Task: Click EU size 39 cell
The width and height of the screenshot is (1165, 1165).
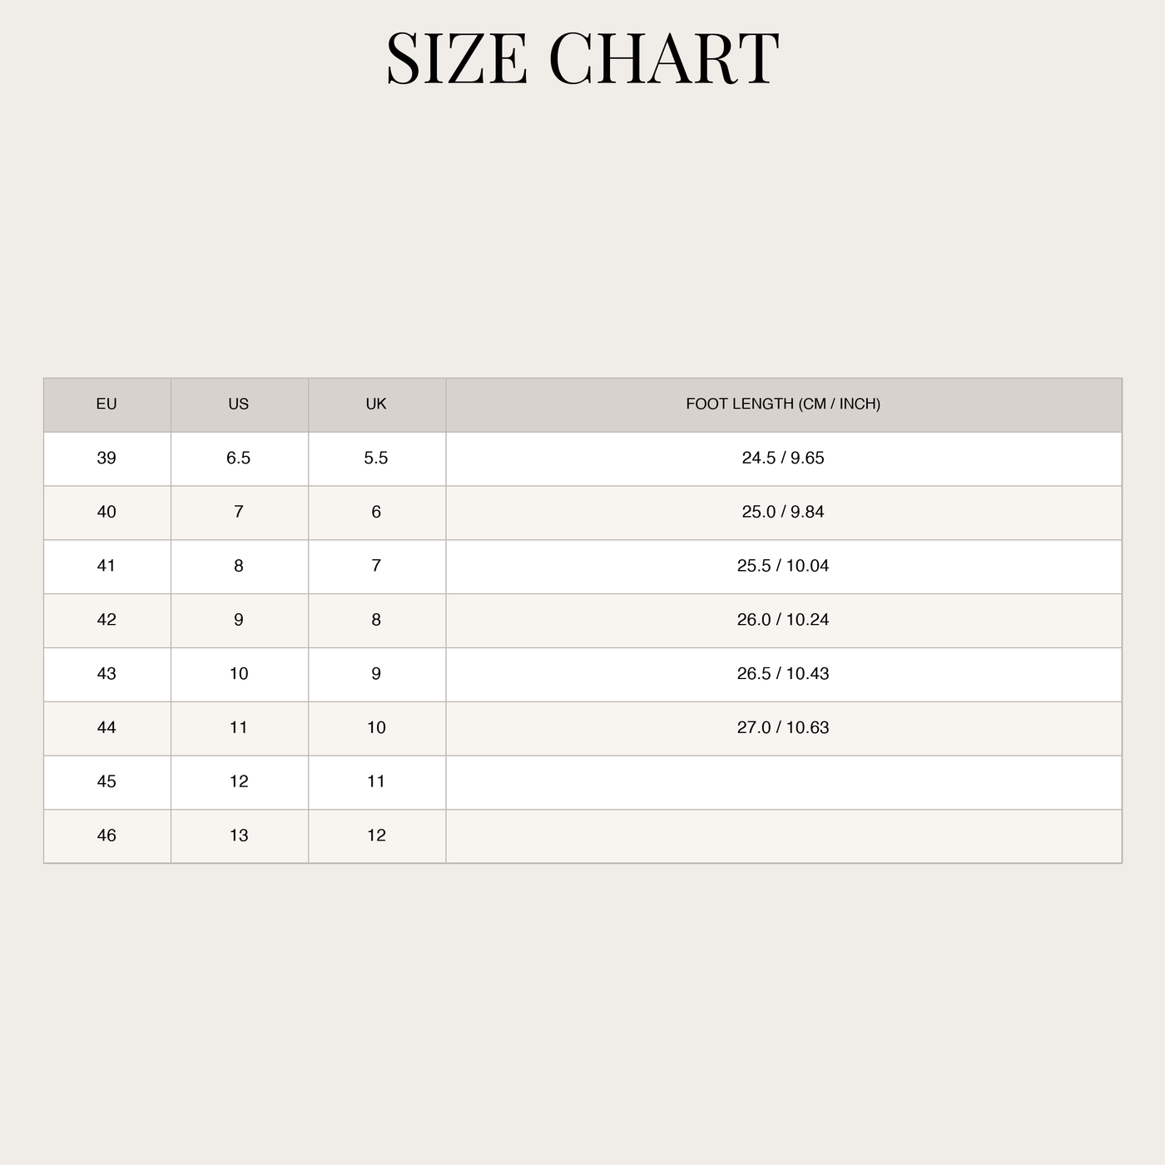Action: pos(107,459)
